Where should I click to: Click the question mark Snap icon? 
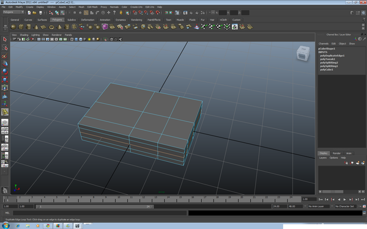pyautogui.click(x=114, y=13)
